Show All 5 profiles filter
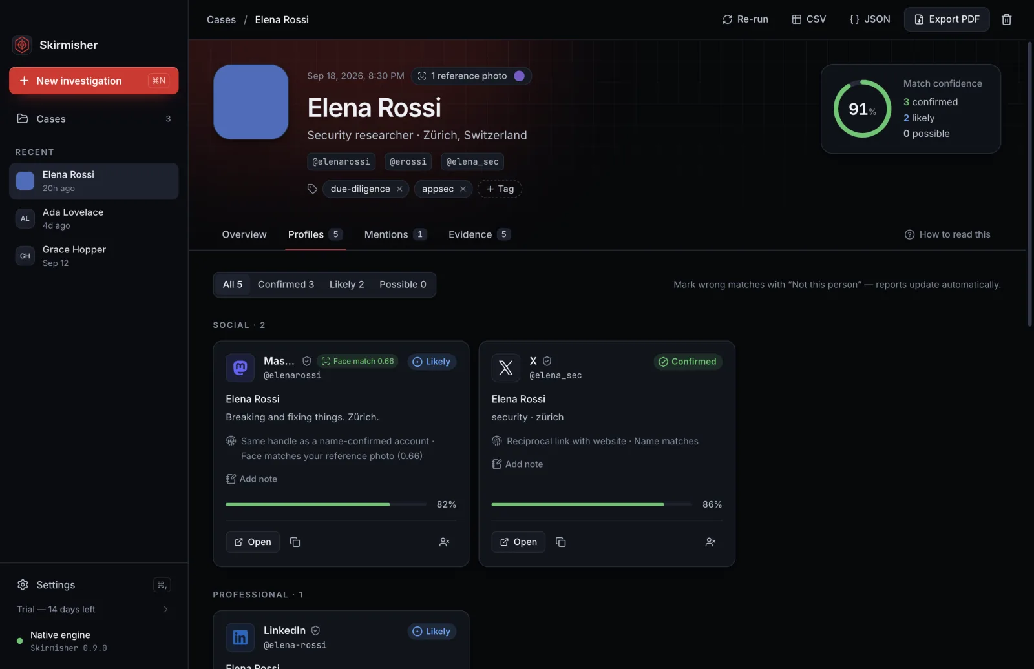Viewport: 1034px width, 669px height. [x=233, y=284]
